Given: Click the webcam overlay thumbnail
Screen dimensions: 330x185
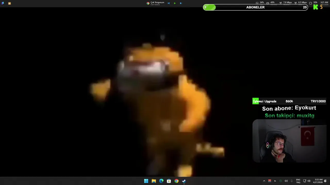Looking at the screenshot, I should [x=290, y=141].
